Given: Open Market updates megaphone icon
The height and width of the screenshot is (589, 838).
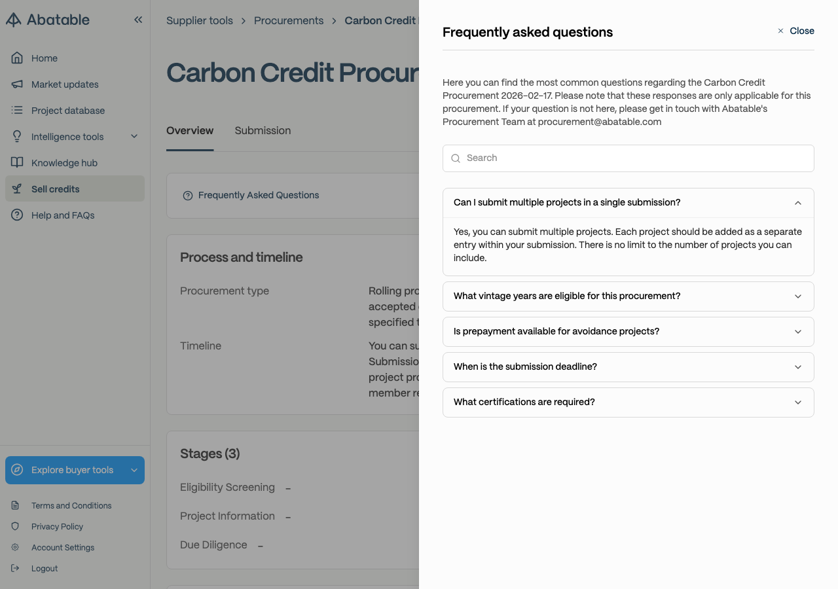Looking at the screenshot, I should pyautogui.click(x=17, y=84).
